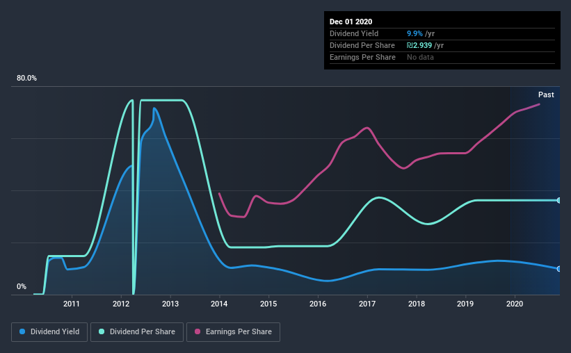Toggle the Dividend Yield legend button
The width and height of the screenshot is (571, 353).
point(49,332)
